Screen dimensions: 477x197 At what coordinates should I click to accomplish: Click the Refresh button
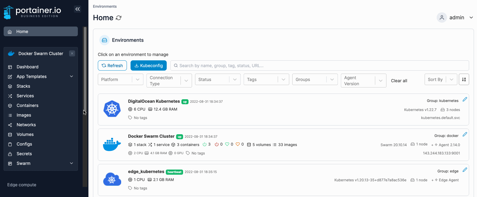click(112, 65)
